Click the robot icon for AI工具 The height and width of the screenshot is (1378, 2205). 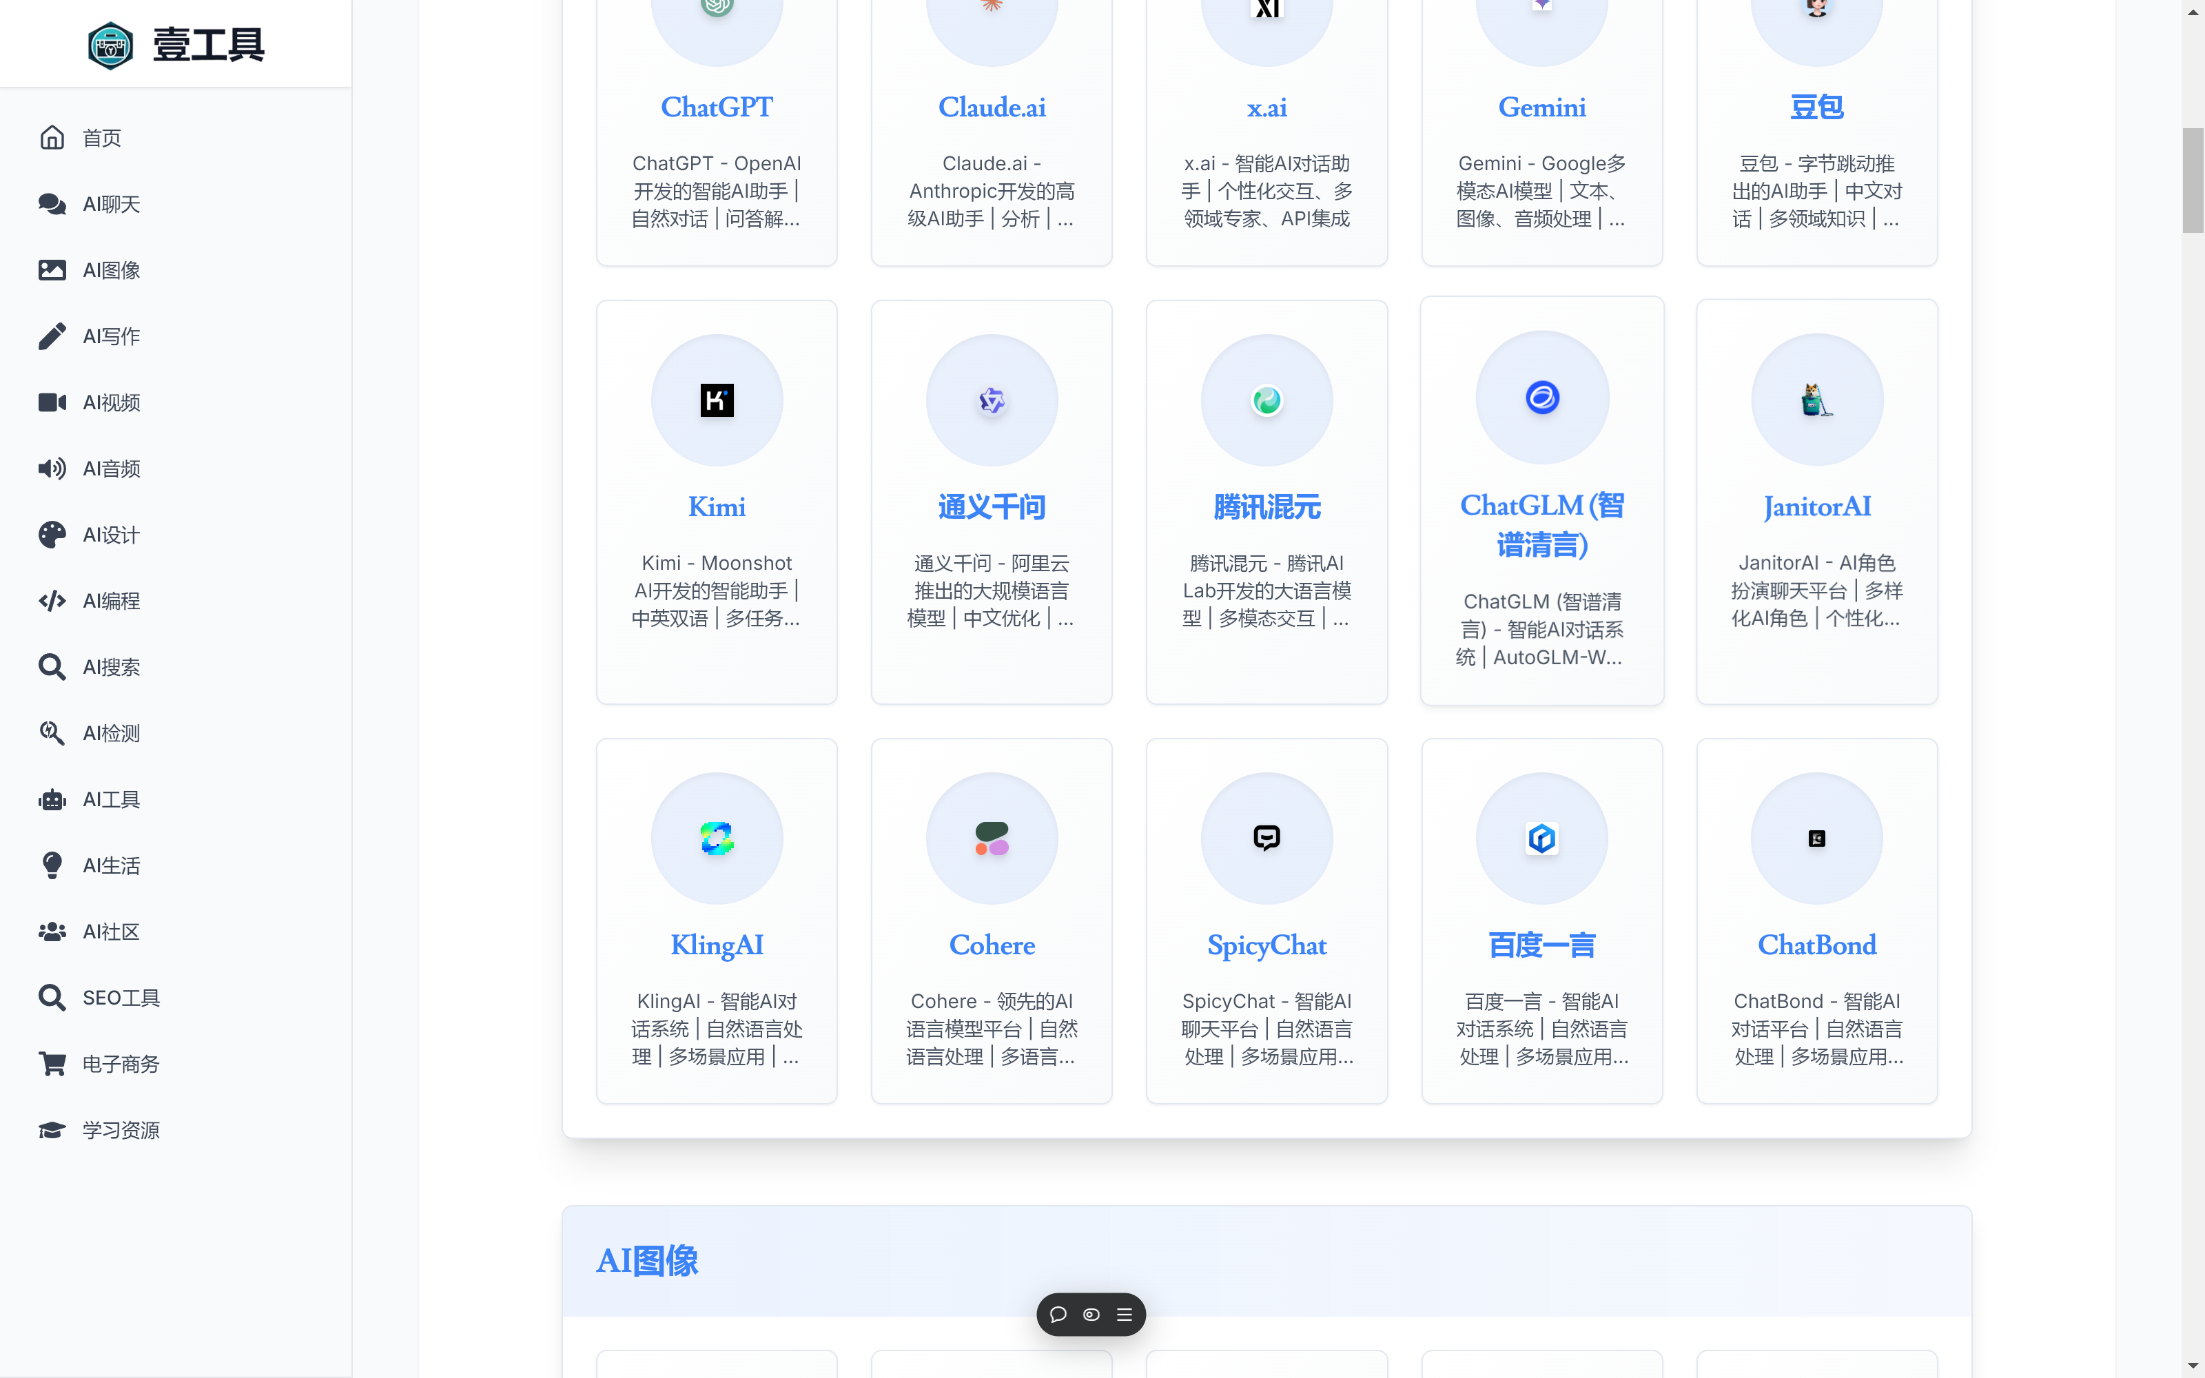pyautogui.click(x=52, y=799)
